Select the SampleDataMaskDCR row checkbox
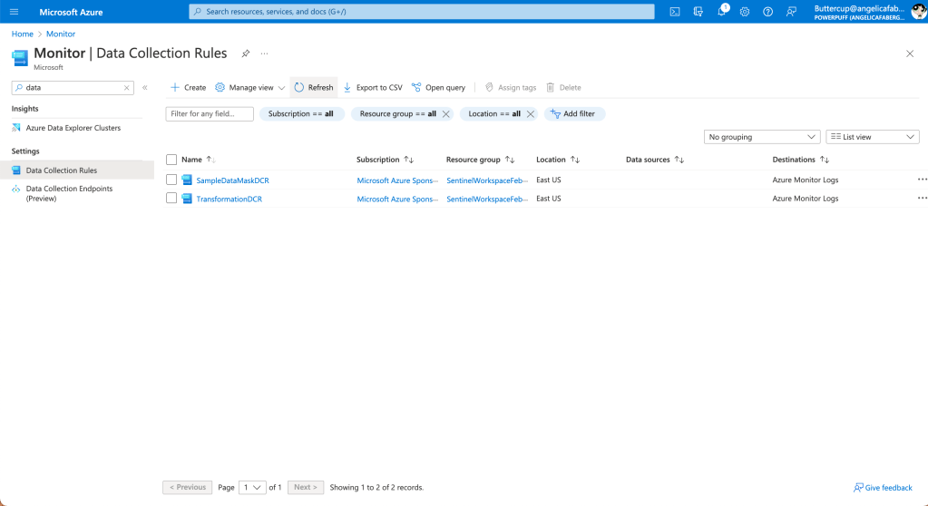This screenshot has height=506, width=928. [x=171, y=180]
